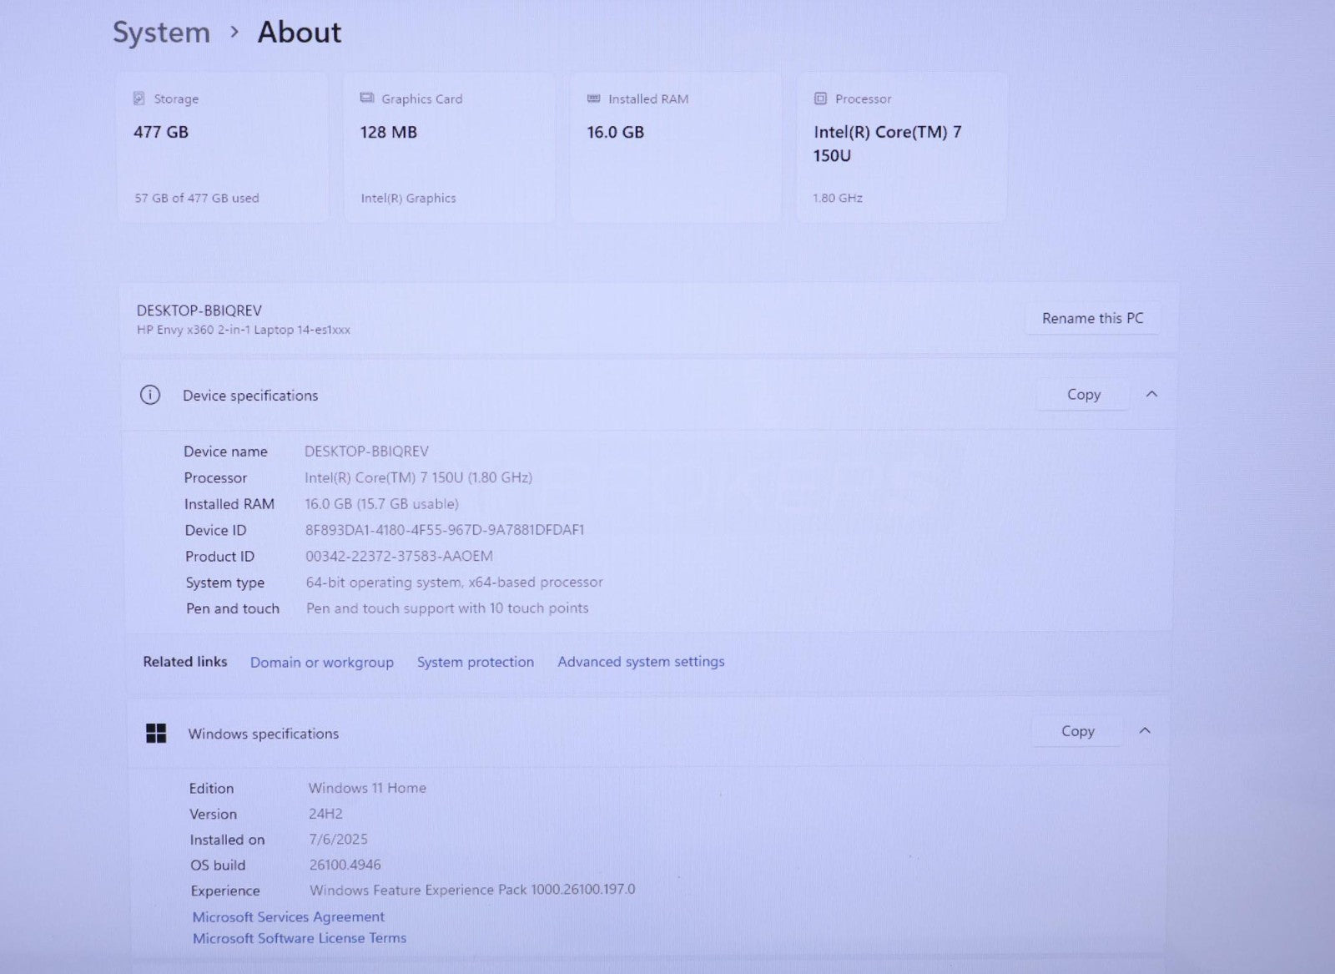This screenshot has width=1335, height=974.
Task: Go back to System in breadcrumb
Action: click(161, 33)
